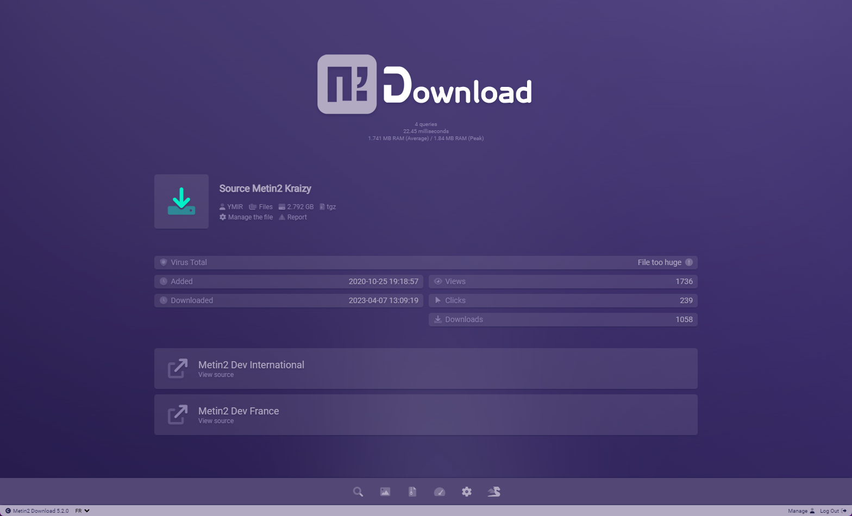Open the search magnifier in bottom toolbar
852x516 pixels.
coord(358,492)
